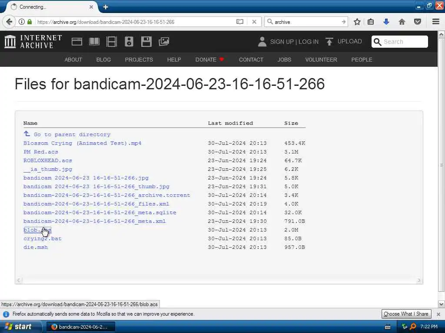Dismiss the Firefox data notification bar
The height and width of the screenshot is (333, 445).
438,314
